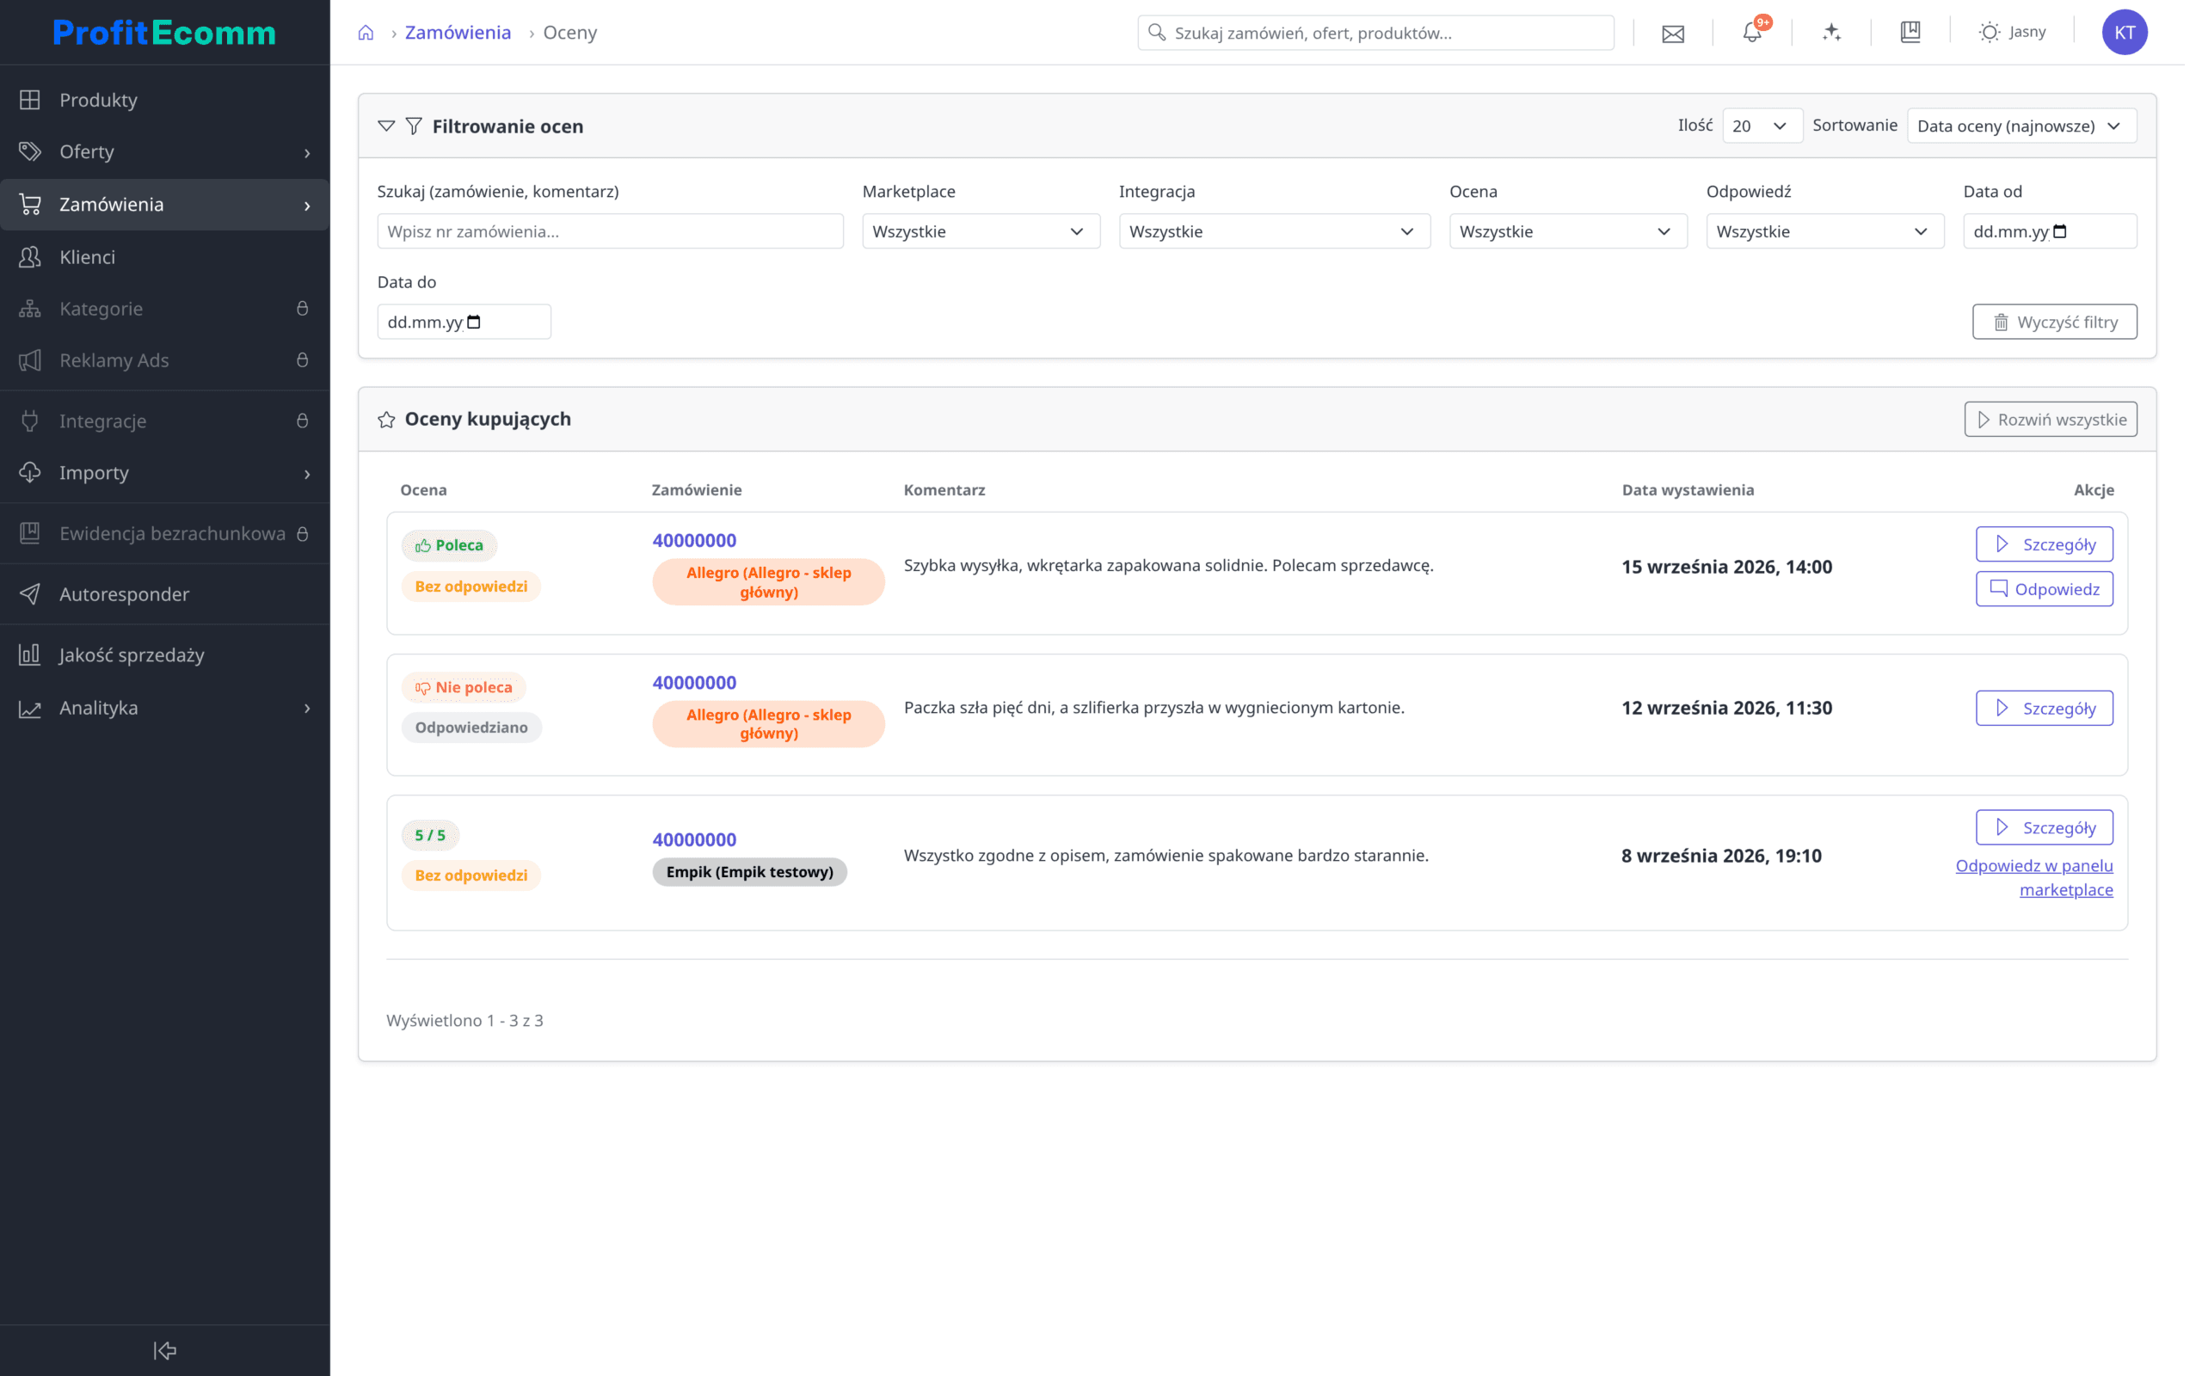Open the Ocena filter dropdown
Image resolution: width=2202 pixels, height=1376 pixels.
pos(1568,231)
